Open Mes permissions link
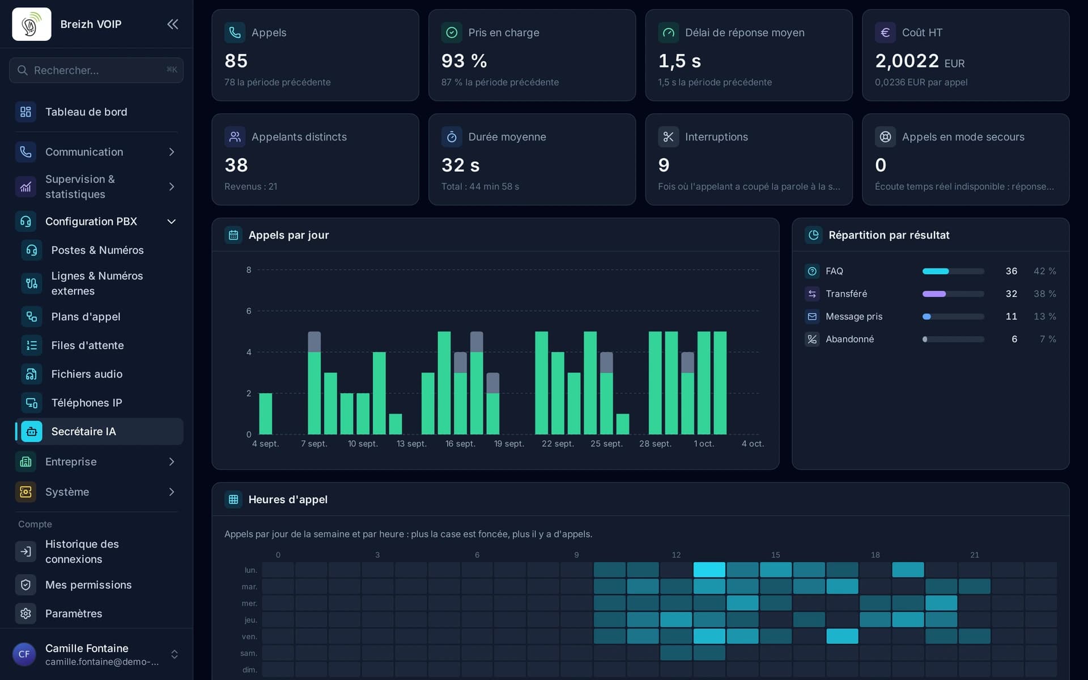This screenshot has height=680, width=1088. (x=96, y=585)
